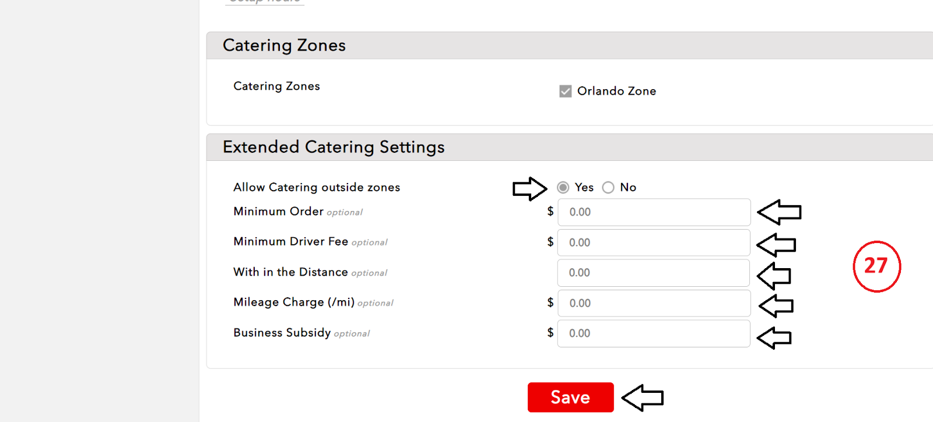Toggle the Orlando Zone checkbox
This screenshot has height=422, width=933.
[565, 92]
